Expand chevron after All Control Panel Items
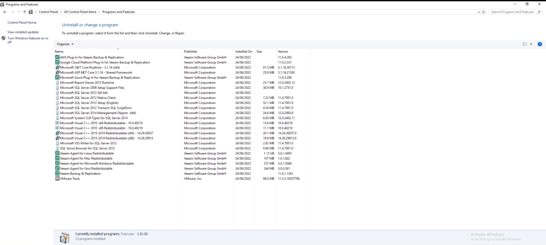The image size is (546, 245). pos(99,12)
